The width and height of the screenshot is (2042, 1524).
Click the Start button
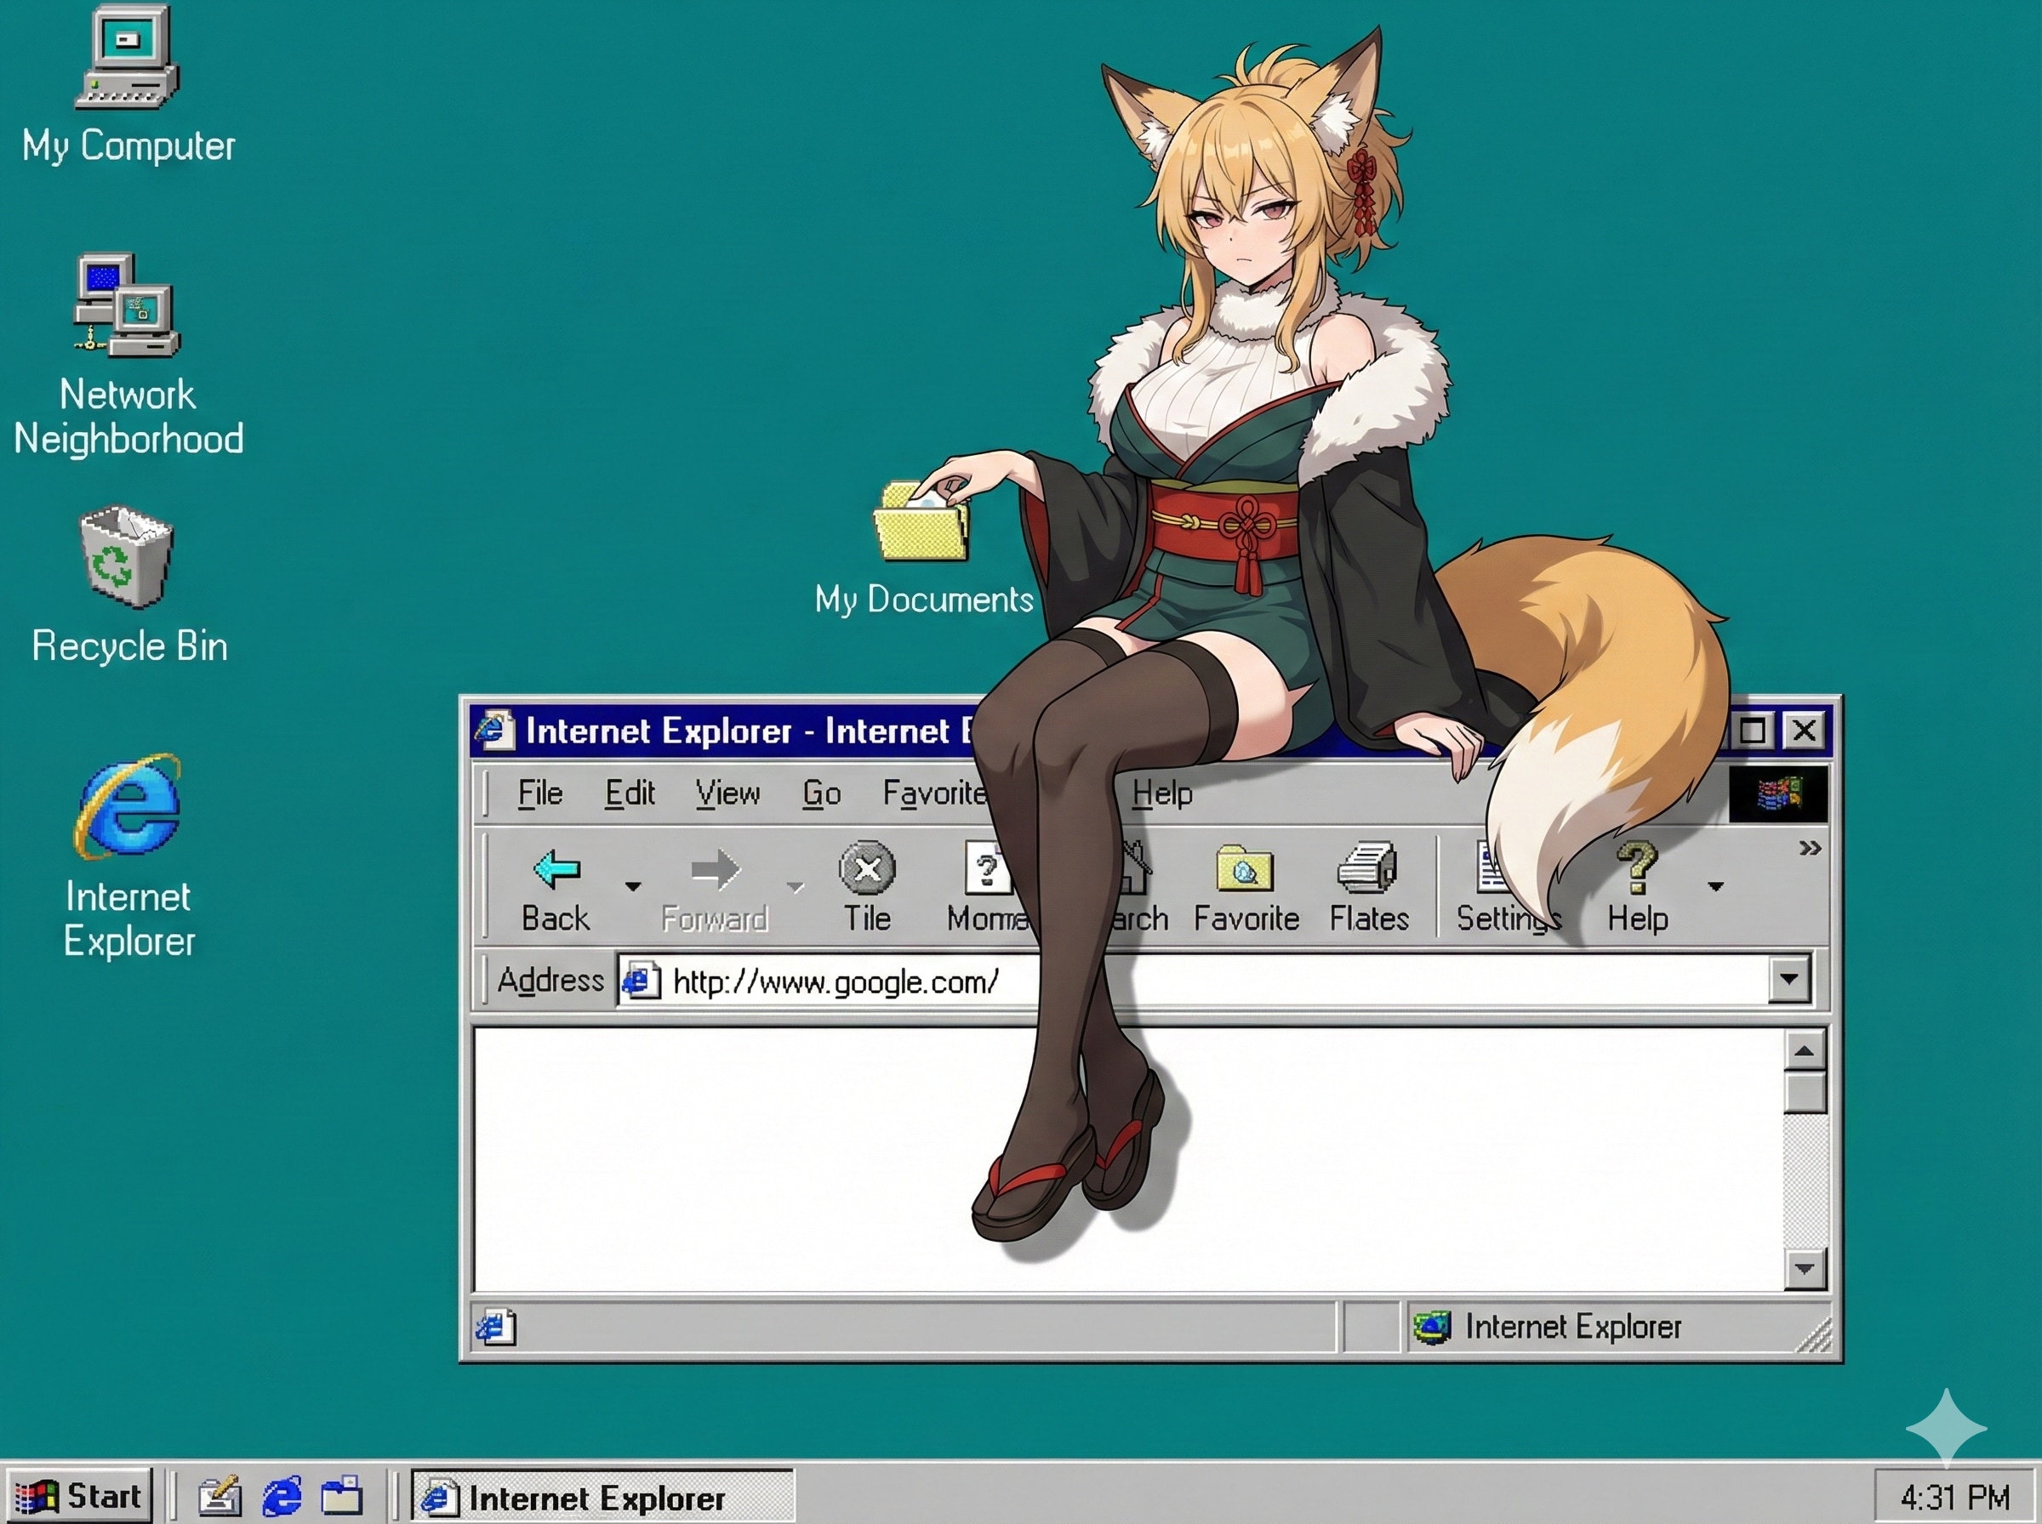point(78,1495)
